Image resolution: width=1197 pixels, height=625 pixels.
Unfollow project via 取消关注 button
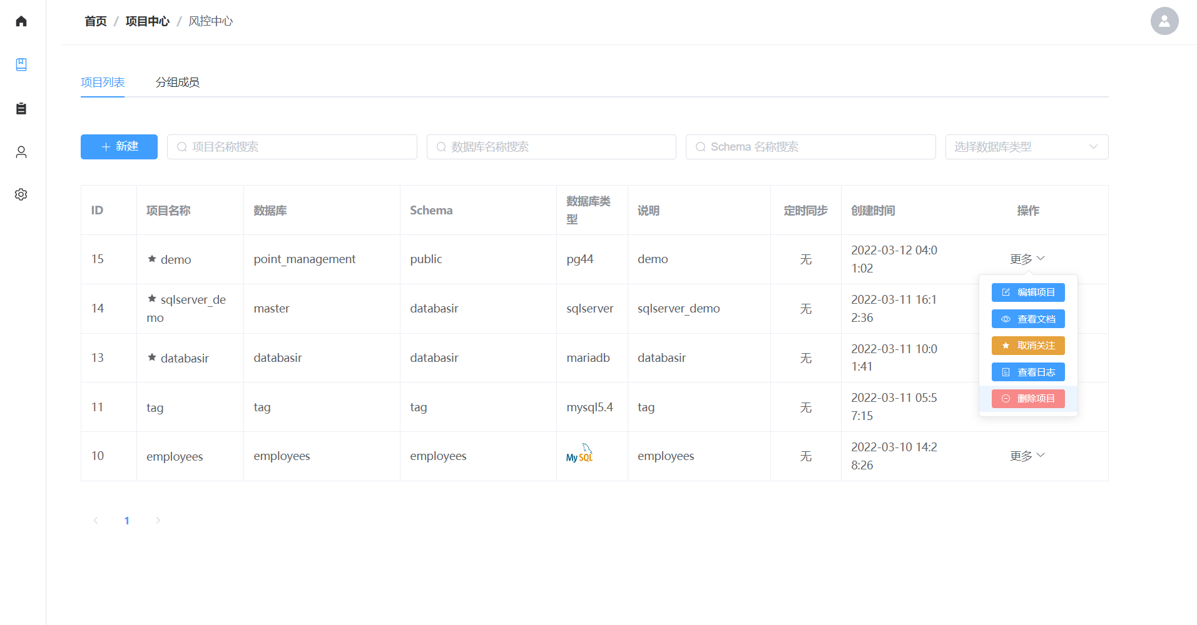tap(1028, 346)
